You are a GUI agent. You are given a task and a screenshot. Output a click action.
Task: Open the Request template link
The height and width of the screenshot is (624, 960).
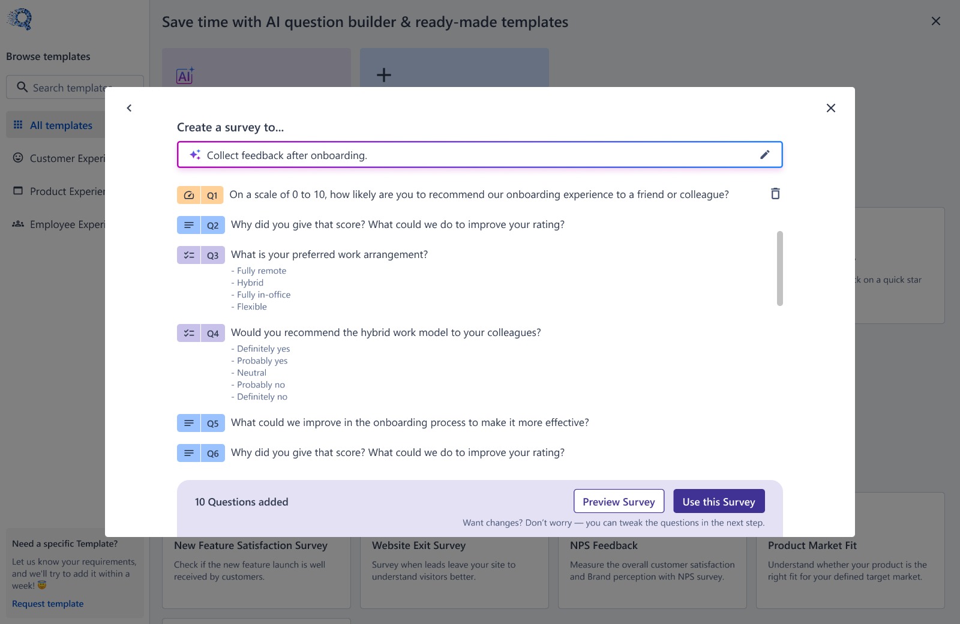tap(47, 603)
